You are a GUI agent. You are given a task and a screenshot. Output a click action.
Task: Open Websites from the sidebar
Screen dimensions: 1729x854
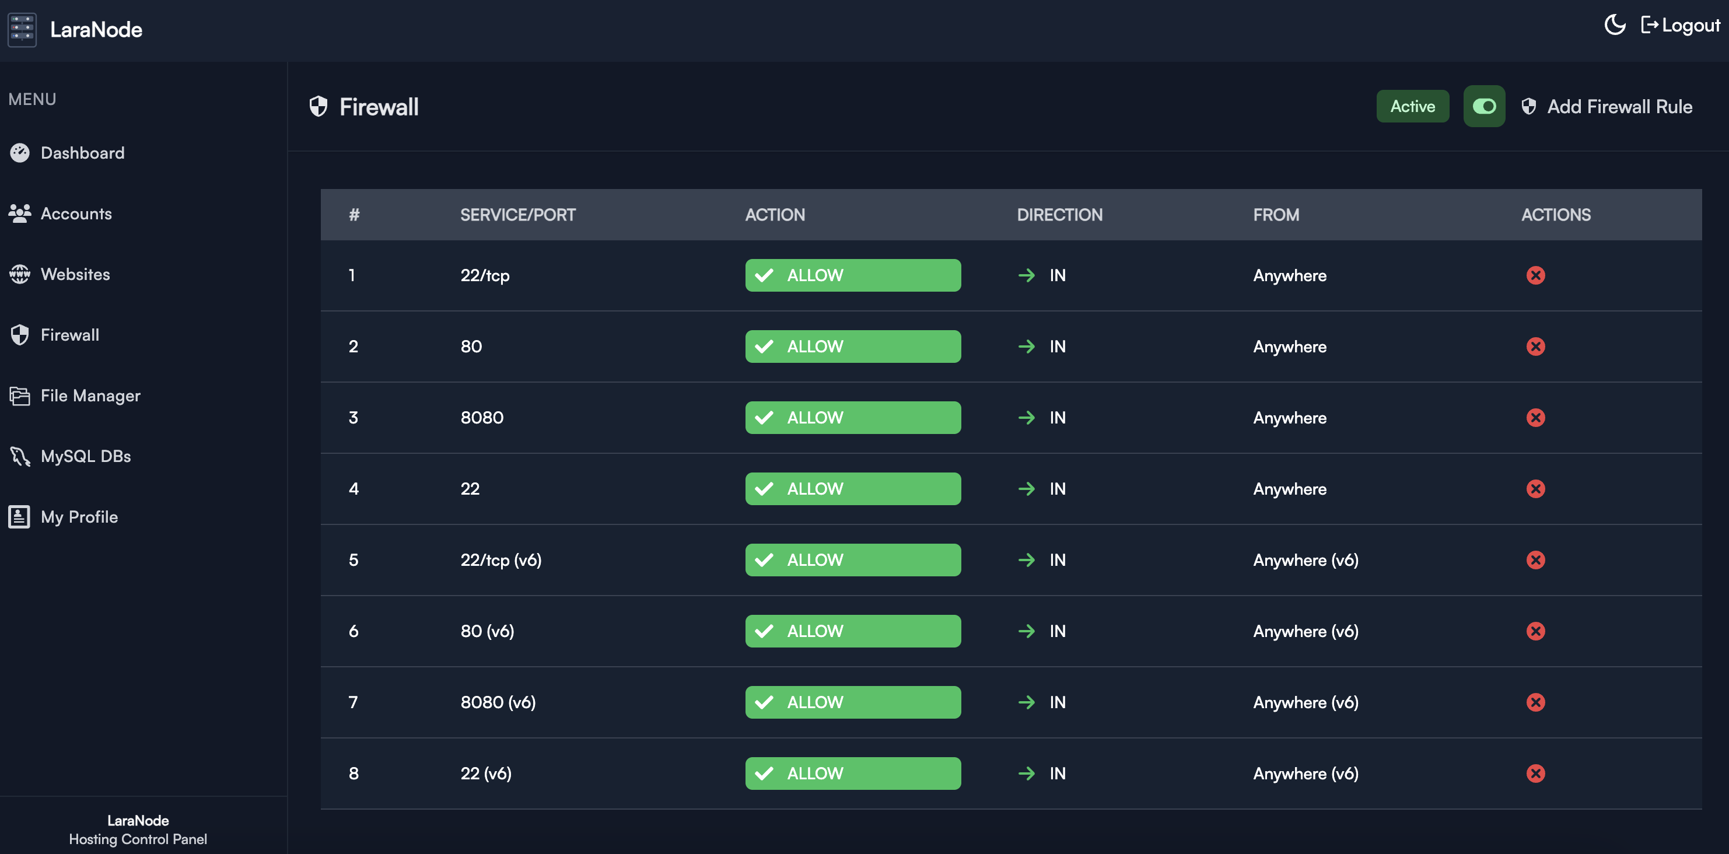pos(75,274)
